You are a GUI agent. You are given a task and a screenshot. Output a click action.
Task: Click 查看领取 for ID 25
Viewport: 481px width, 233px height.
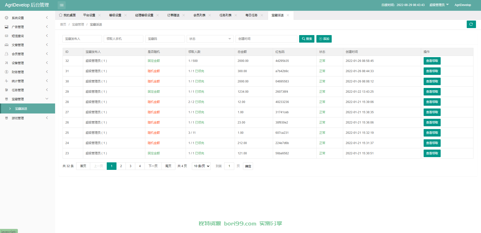[x=432, y=133]
